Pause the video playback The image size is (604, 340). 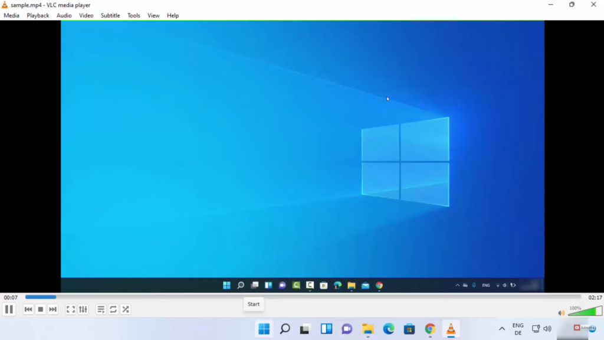[x=9, y=309]
